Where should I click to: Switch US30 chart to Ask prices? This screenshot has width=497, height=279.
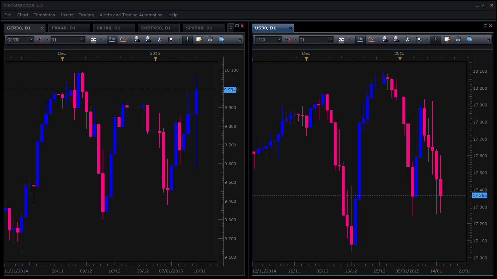(371, 39)
